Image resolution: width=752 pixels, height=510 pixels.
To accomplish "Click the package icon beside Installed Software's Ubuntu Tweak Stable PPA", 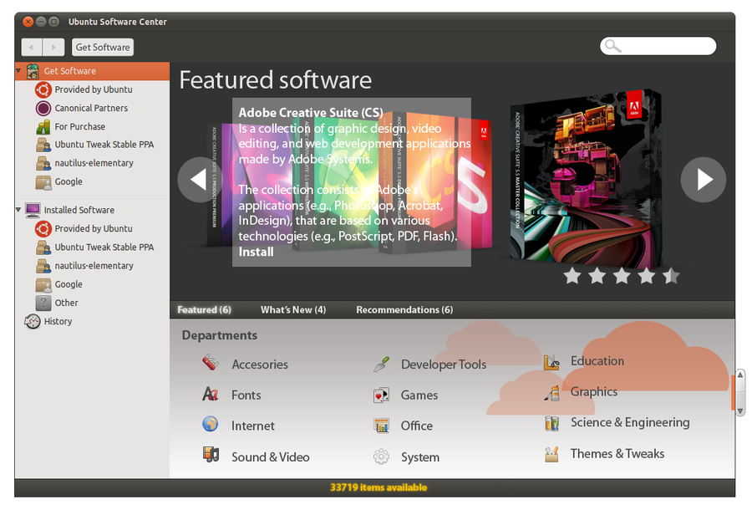I will 43,247.
